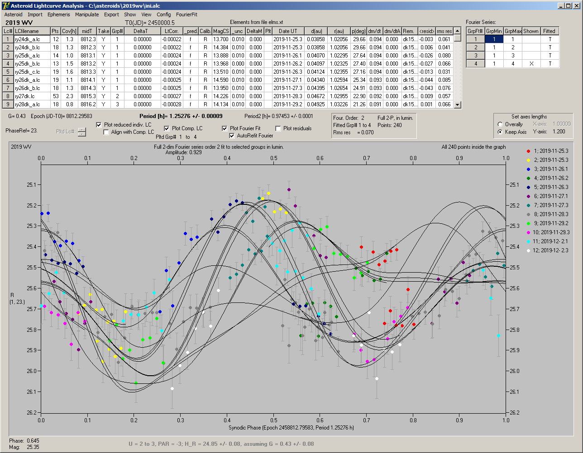583x453 pixels.
Task: Click the Amplitude: 0.929 label
Action: 184,152
